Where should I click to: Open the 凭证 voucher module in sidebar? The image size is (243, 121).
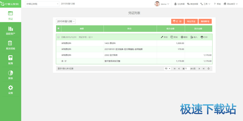click(x=11, y=15)
